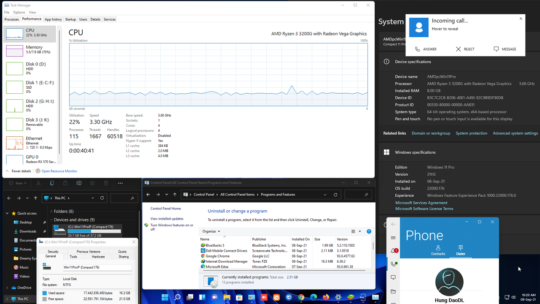
Task: Expand address bar history dropdown in File Explorer
Action: pyautogui.click(x=92, y=198)
